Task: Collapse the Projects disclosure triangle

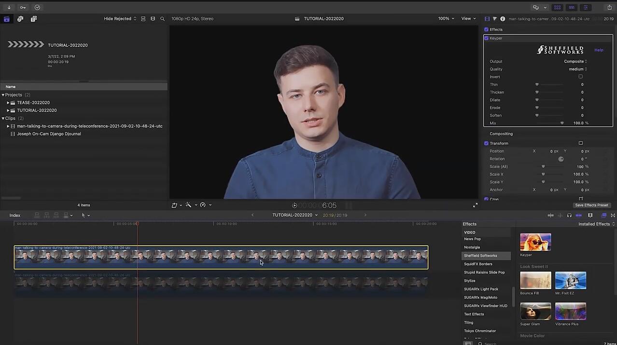Action: coord(3,95)
